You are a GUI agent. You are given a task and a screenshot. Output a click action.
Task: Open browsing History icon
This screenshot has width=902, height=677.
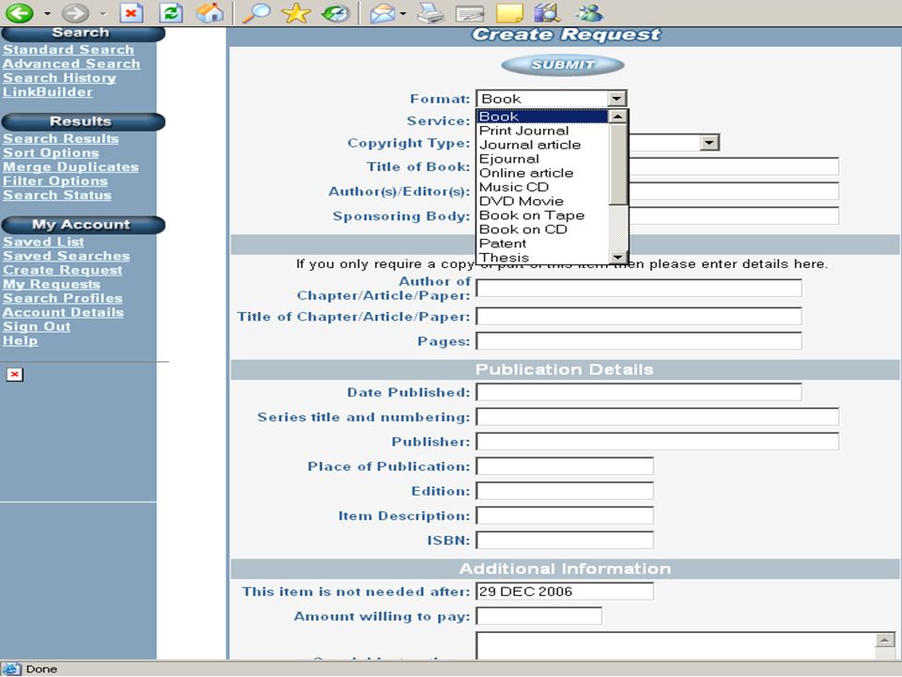tap(335, 12)
